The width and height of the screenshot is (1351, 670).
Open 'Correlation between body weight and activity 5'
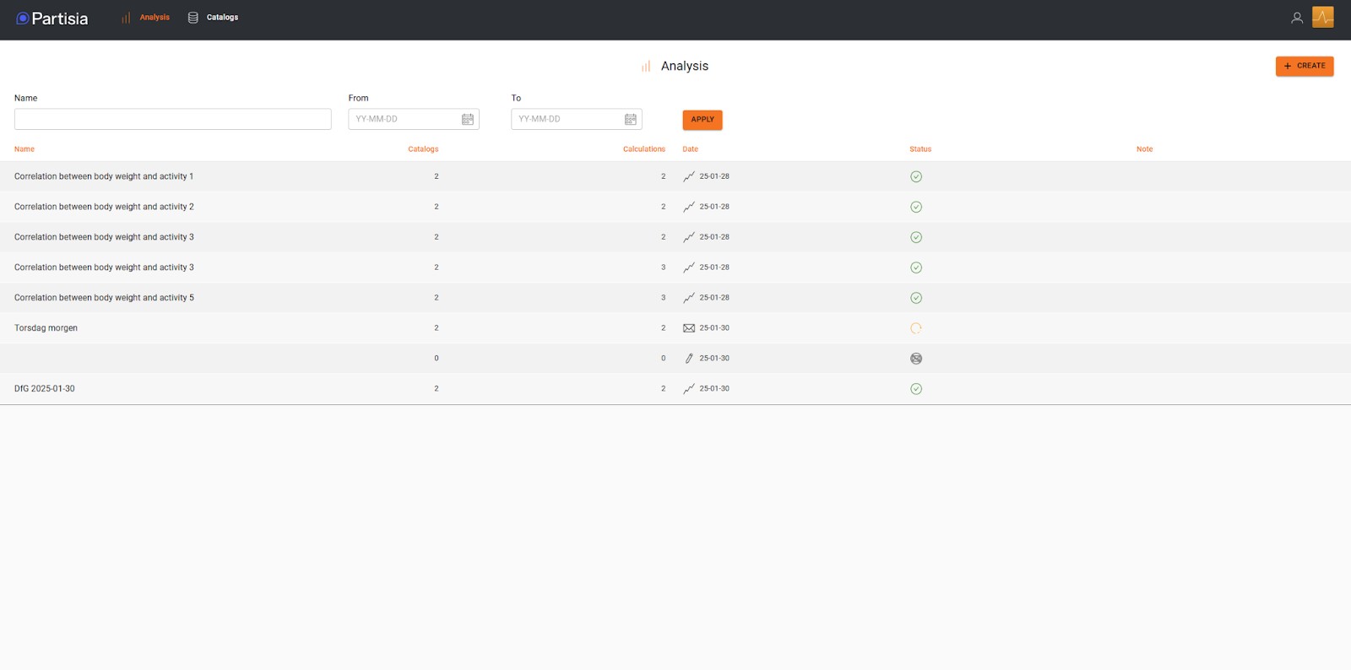pyautogui.click(x=104, y=298)
